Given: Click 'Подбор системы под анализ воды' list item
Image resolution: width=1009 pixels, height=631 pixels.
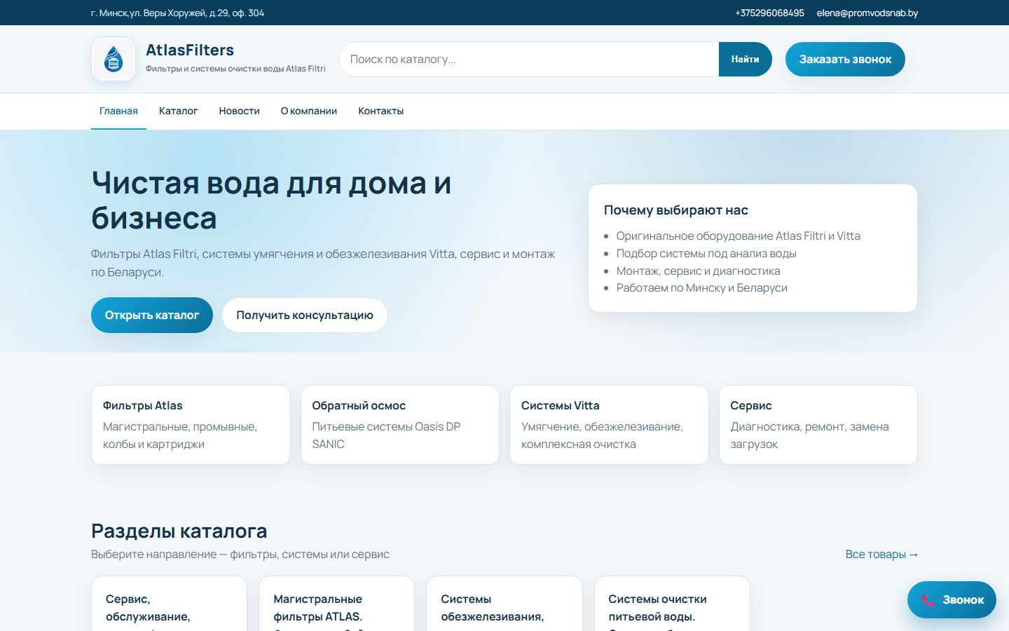Looking at the screenshot, I should [706, 253].
